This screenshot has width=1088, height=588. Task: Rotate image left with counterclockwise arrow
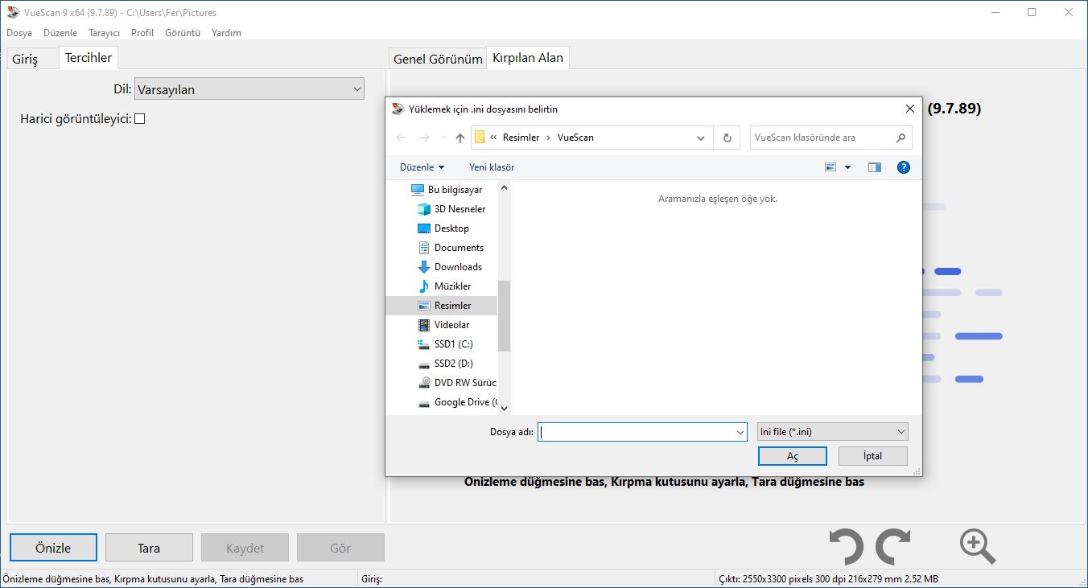[847, 548]
